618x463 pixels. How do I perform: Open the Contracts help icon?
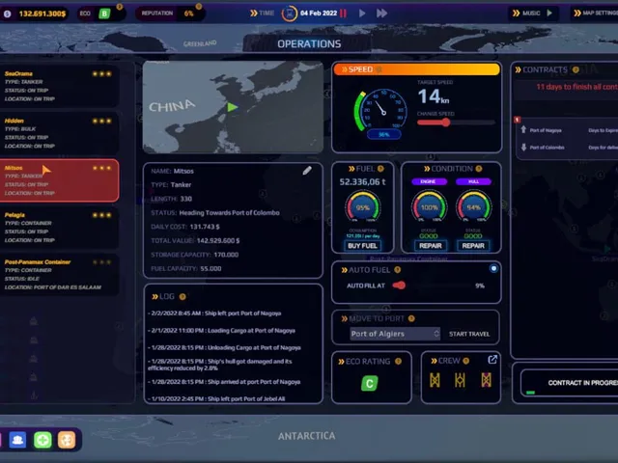tap(576, 69)
